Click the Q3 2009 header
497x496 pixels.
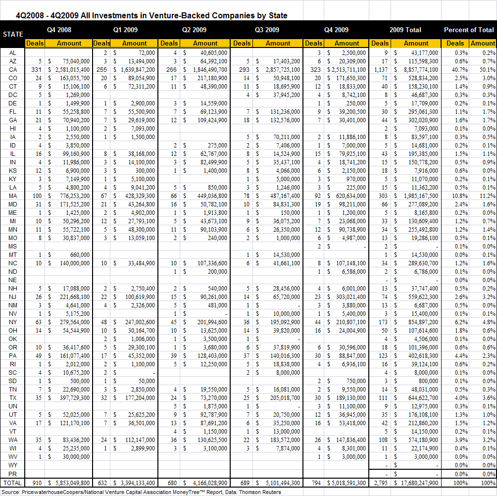[x=267, y=30]
